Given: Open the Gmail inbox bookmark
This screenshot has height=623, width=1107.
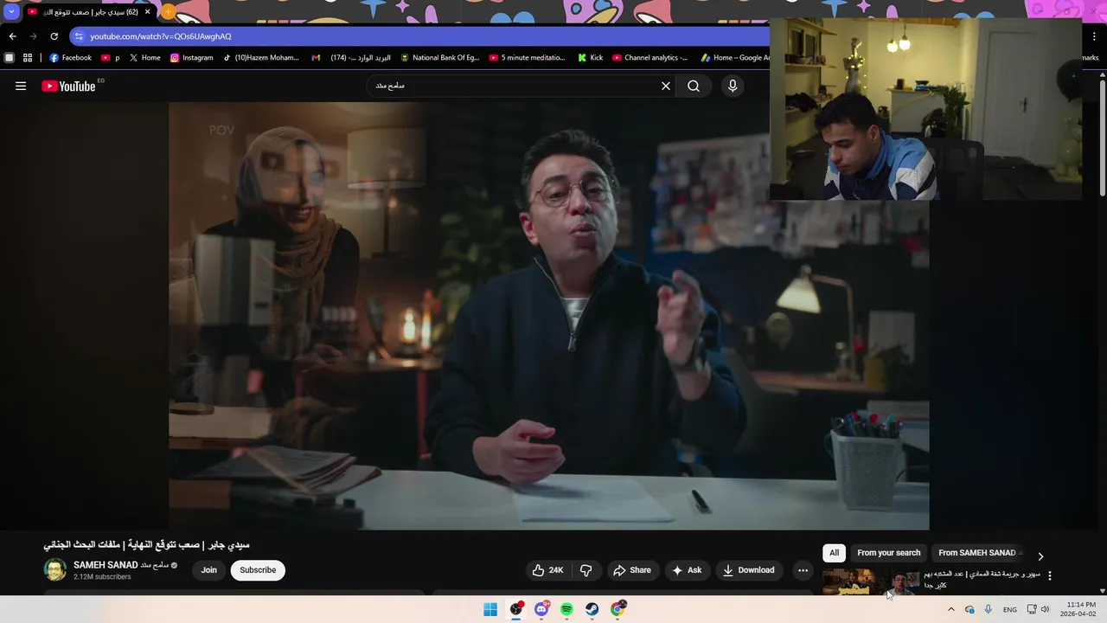Looking at the screenshot, I should [351, 58].
